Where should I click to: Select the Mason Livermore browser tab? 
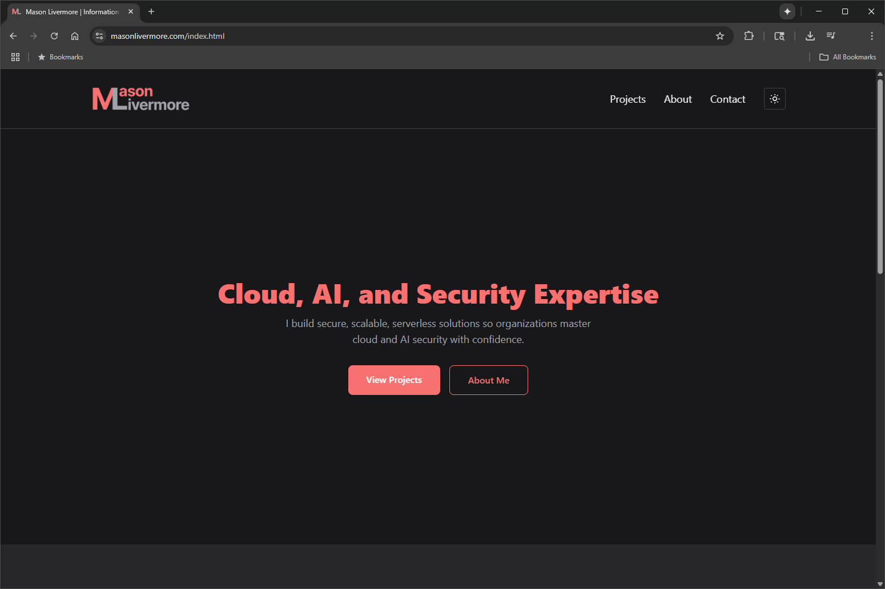click(73, 11)
